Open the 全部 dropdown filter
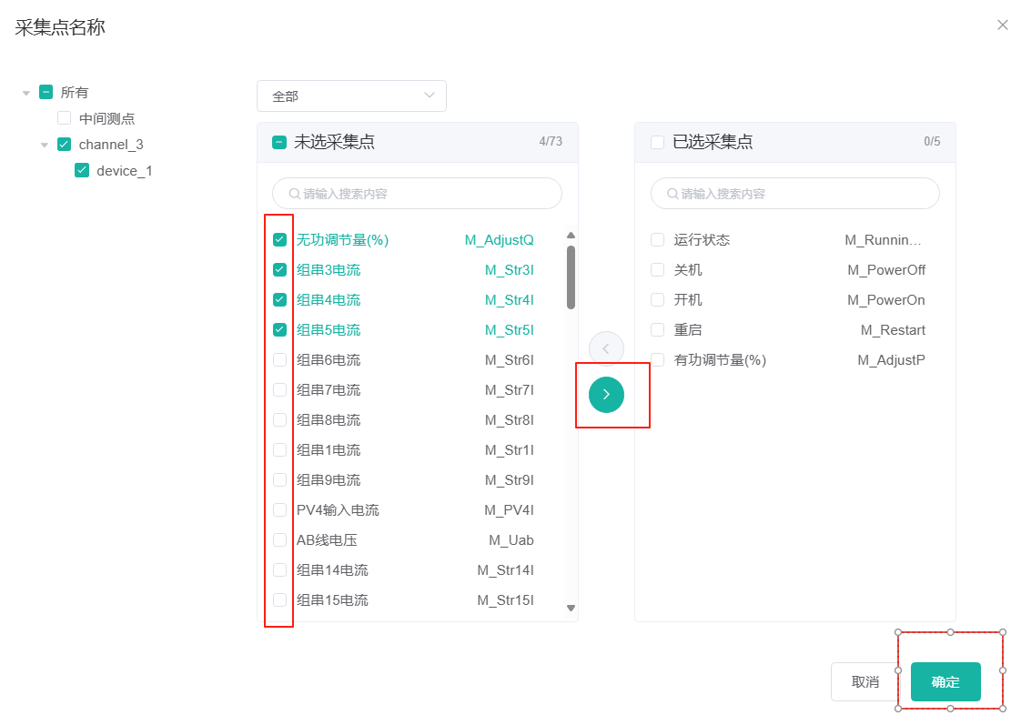1011x715 pixels. (x=351, y=96)
